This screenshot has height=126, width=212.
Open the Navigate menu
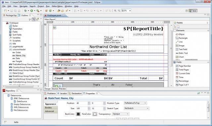point(24,6)
